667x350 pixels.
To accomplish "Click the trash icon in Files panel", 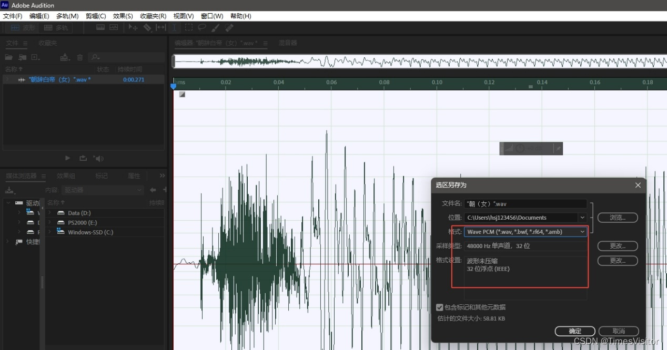I will pos(80,57).
